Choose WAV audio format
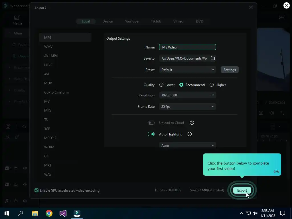 click(x=65, y=174)
